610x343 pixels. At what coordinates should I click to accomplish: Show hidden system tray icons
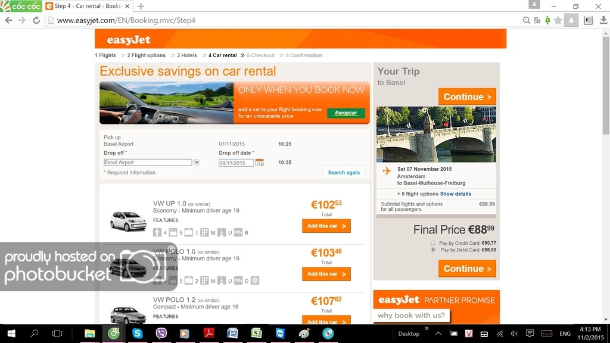(438, 333)
